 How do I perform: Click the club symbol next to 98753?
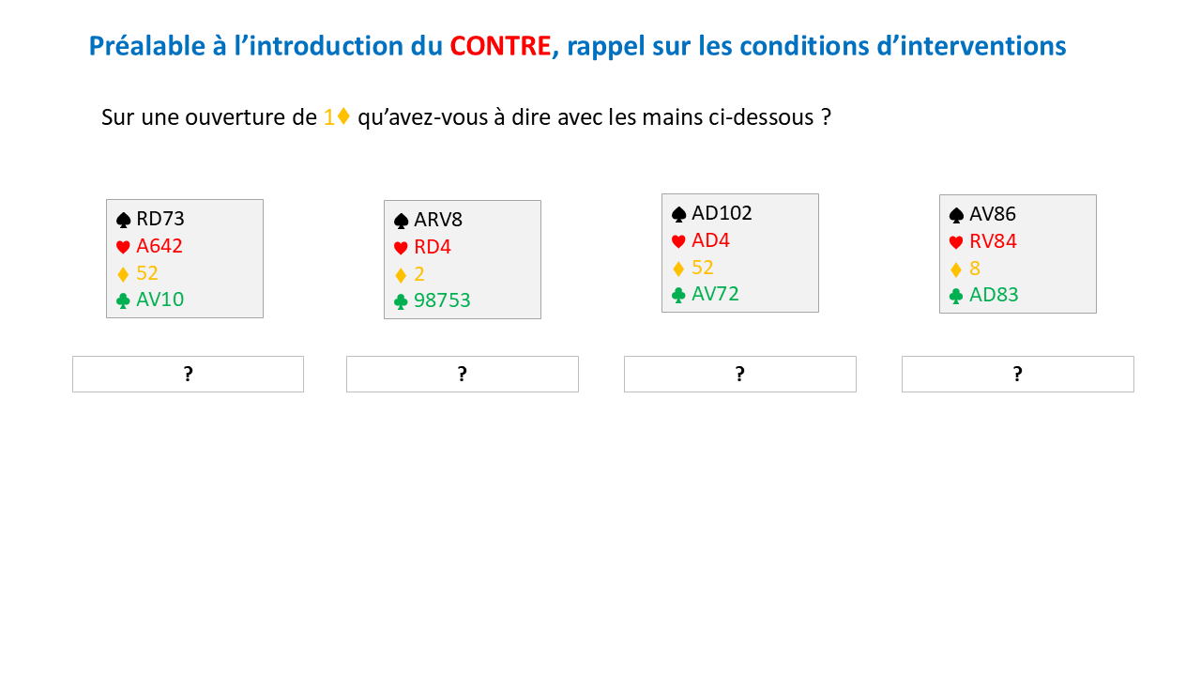tap(401, 301)
